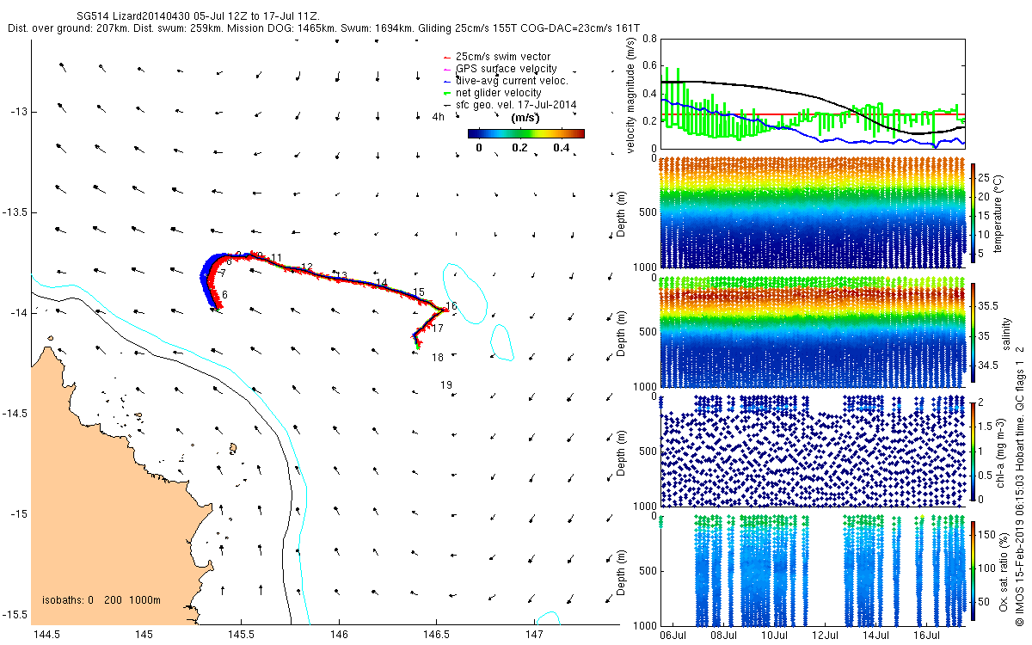Click the day '18' marker on the map
Image resolution: width=1032 pixels, height=645 pixels.
tap(438, 358)
